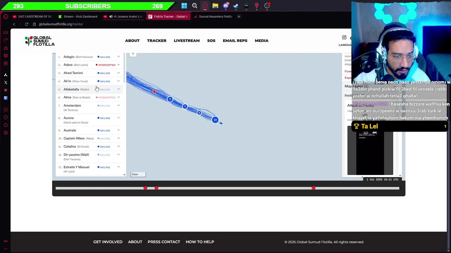
Task: Expand Estrella Y Manuel vessel chevron
Action: (118, 167)
